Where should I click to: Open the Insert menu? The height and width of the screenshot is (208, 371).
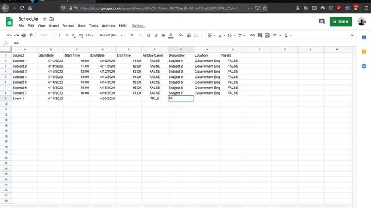(54, 25)
